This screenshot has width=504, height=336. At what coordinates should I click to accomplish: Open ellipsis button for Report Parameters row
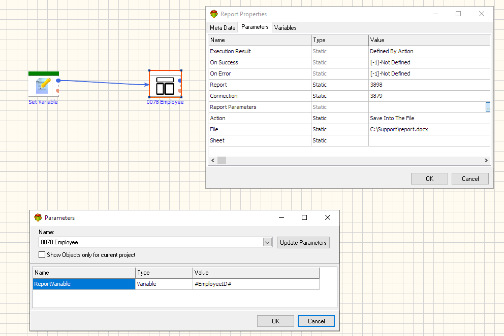[488, 107]
